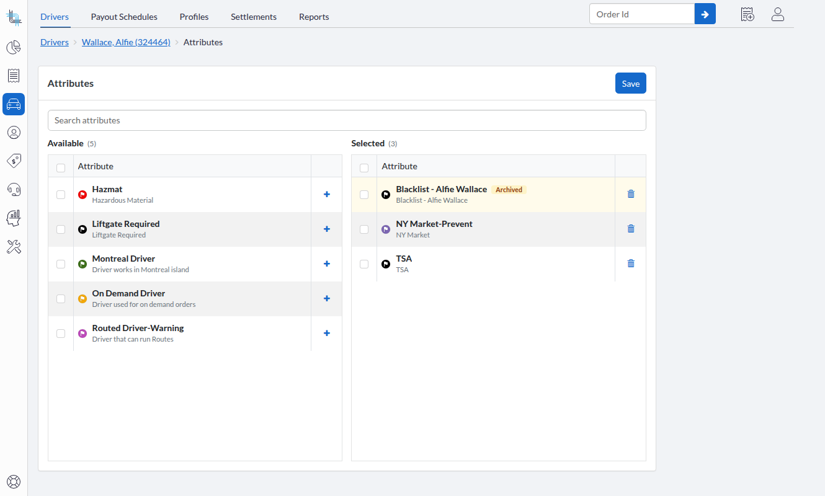Delete Blacklist - Alfie Wallace trash icon

coord(631,193)
